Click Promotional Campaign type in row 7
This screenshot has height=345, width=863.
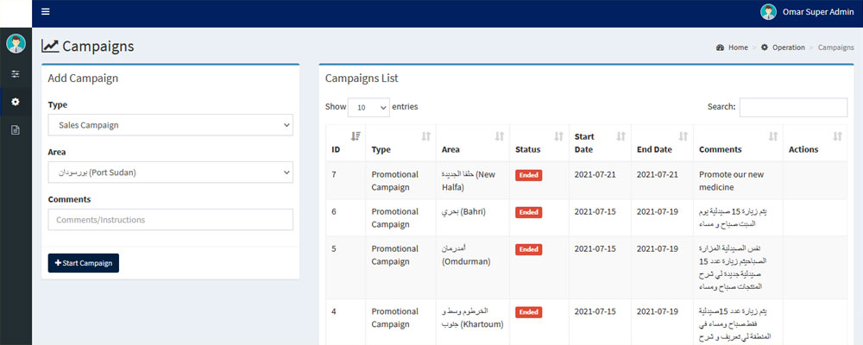[395, 181]
